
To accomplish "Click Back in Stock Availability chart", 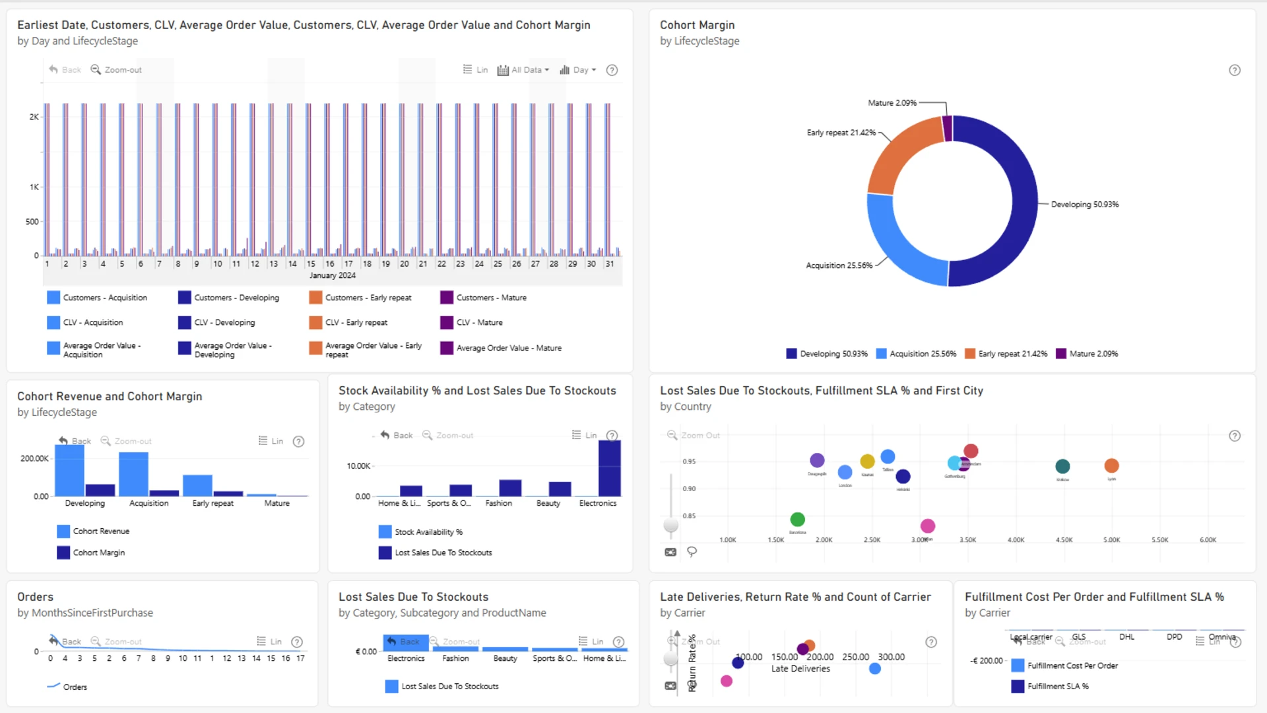I will (396, 435).
